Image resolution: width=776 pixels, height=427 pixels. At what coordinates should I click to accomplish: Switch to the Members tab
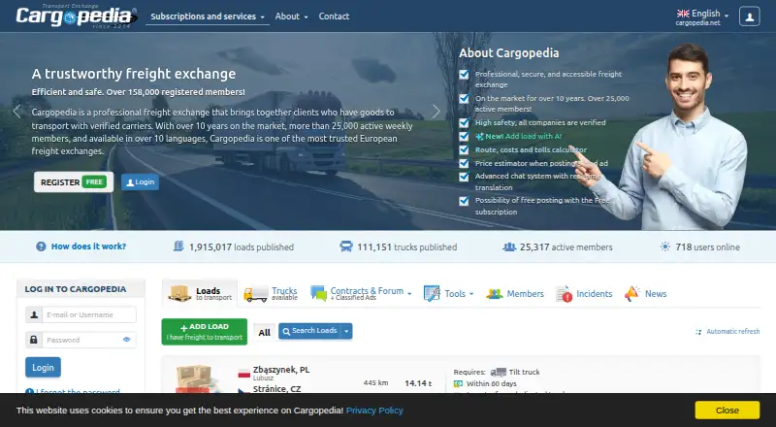tap(515, 294)
